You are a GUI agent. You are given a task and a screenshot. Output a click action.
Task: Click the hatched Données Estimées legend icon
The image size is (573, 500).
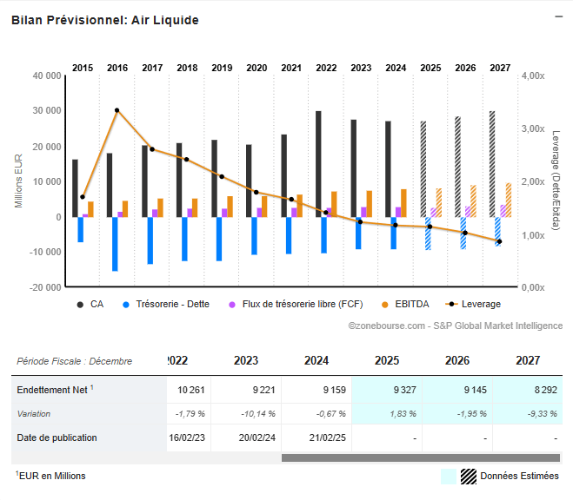[469, 477]
